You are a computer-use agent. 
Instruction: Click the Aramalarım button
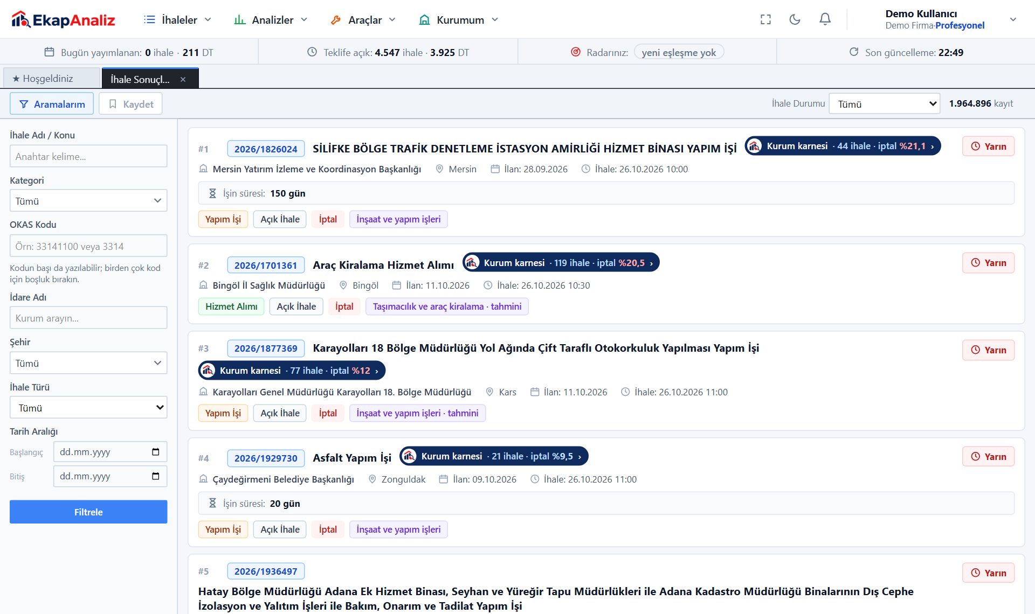pos(52,104)
